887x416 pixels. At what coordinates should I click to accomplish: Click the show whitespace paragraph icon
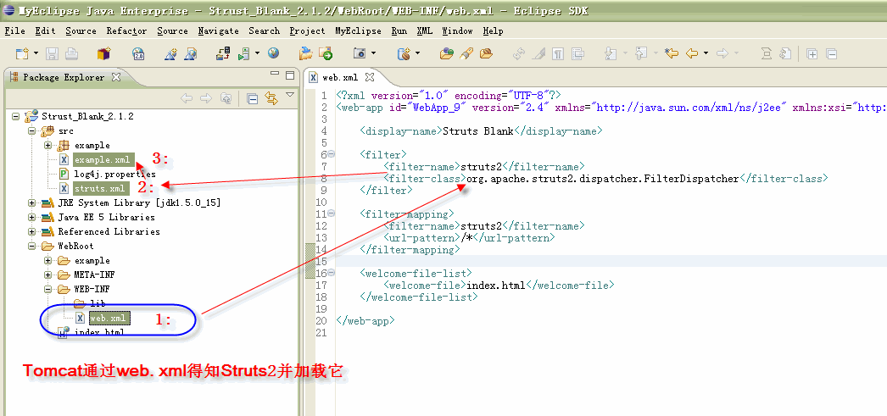558,53
